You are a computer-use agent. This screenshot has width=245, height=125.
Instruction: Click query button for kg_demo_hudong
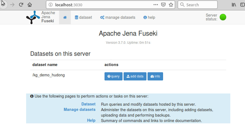[x=114, y=76]
